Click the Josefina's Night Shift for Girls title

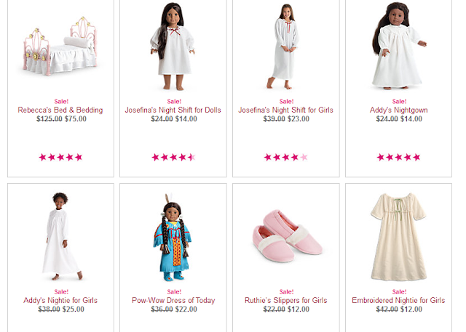[x=286, y=110]
